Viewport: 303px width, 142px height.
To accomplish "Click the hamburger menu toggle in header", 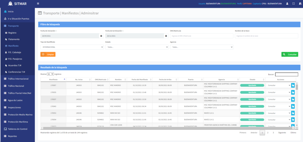I will coord(38,4).
